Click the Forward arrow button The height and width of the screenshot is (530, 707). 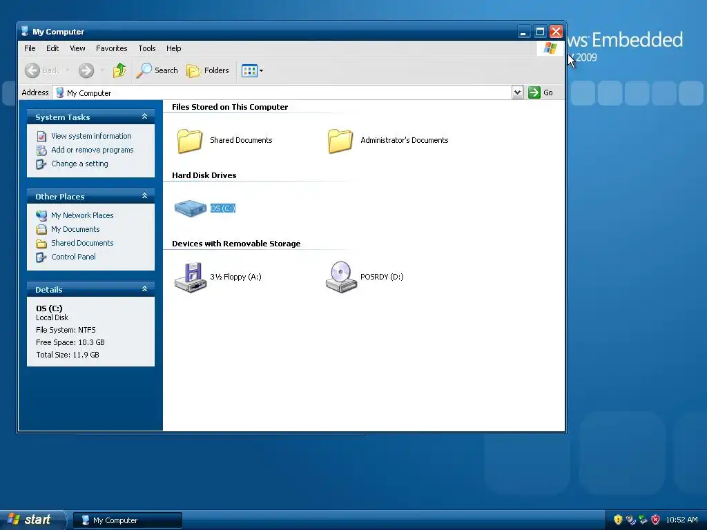click(x=86, y=70)
